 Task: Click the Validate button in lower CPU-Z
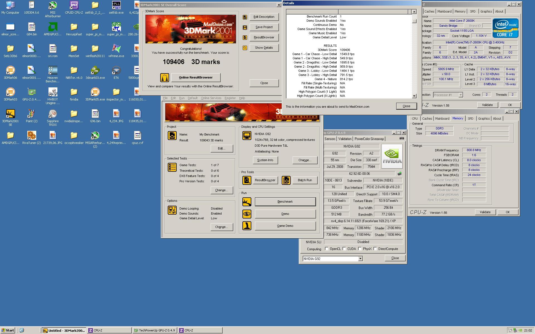pos(485,212)
